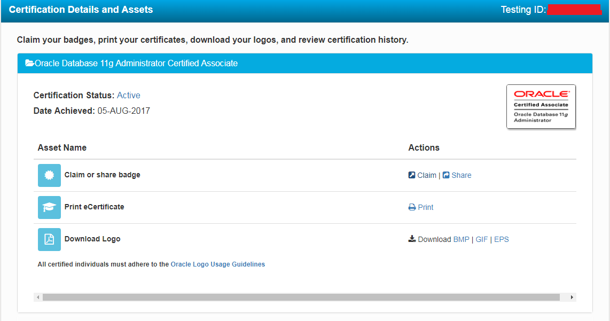Download the logo in GIF format
Viewport: 610px width, 321px height.
[482, 239]
